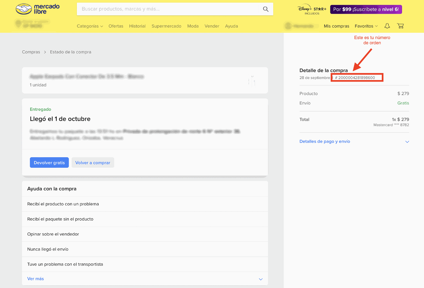Click the search magnifier icon
This screenshot has height=288, width=424.
pyautogui.click(x=265, y=9)
